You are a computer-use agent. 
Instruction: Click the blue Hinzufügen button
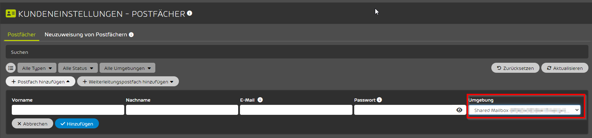pyautogui.click(x=77, y=124)
